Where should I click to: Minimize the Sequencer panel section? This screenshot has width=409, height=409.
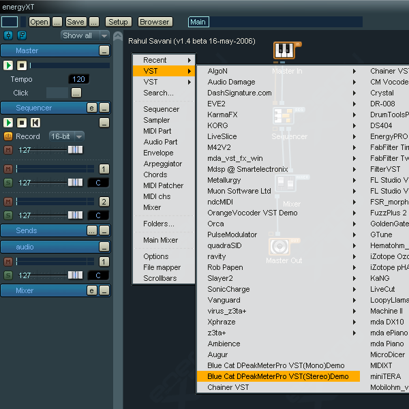coord(104,108)
